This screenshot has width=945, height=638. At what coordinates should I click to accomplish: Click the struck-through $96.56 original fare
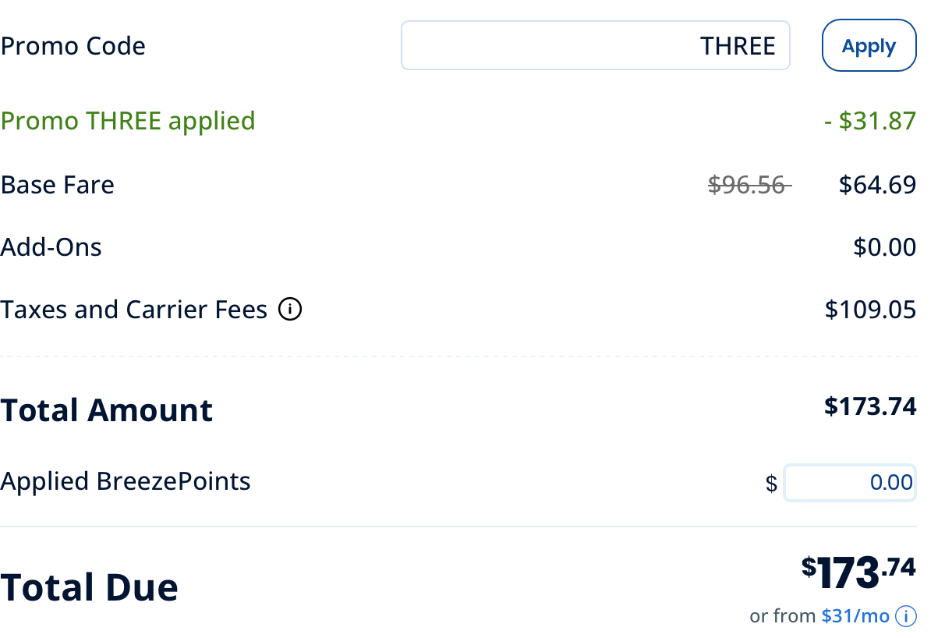(747, 185)
